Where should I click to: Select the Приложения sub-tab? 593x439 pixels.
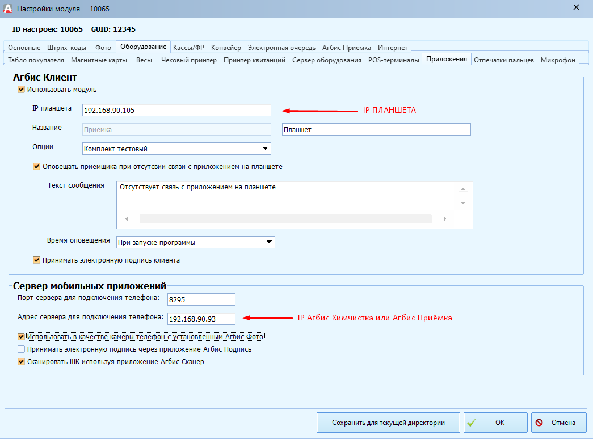tap(446, 59)
